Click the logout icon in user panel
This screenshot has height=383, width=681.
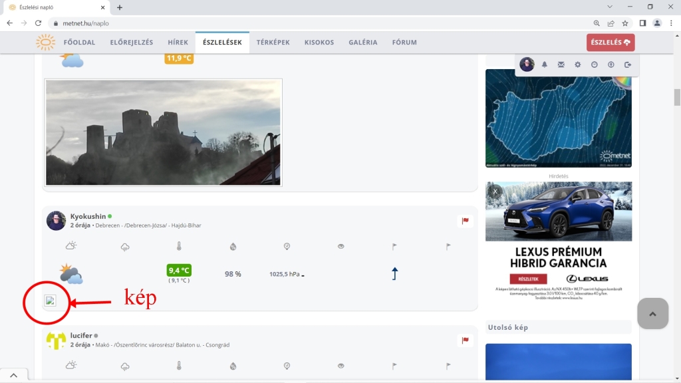coord(627,64)
